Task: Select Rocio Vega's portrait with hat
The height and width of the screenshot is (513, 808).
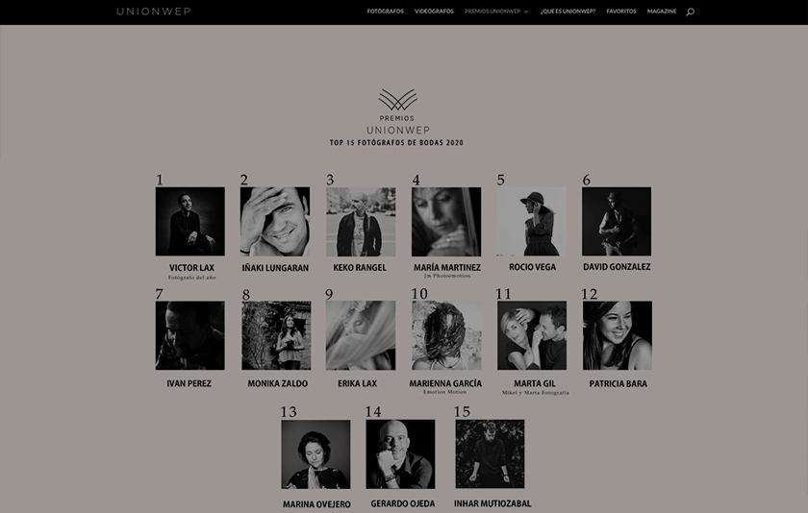Action: pos(531,221)
